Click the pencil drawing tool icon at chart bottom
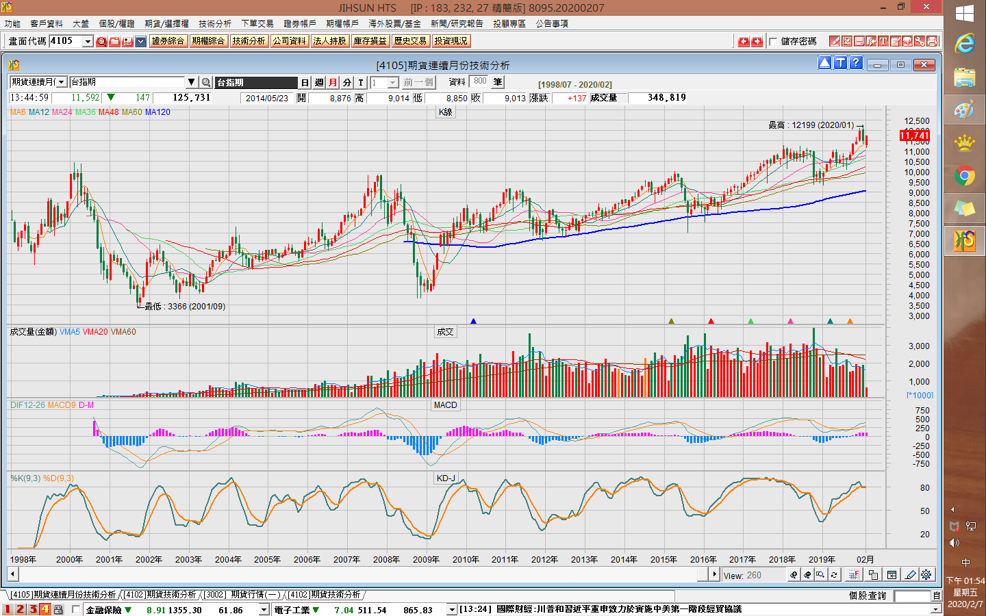 (910, 575)
